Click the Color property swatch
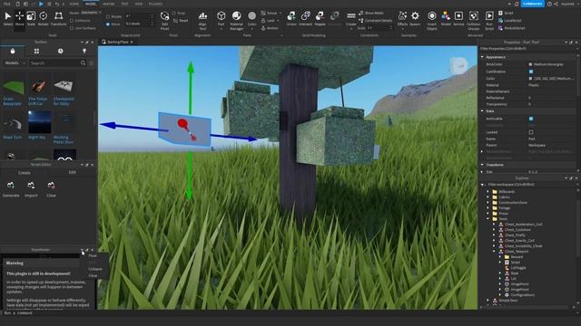This screenshot has width=581, height=326. click(530, 79)
